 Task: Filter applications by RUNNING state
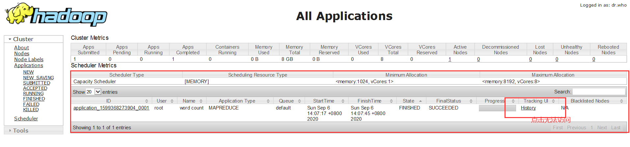33,94
